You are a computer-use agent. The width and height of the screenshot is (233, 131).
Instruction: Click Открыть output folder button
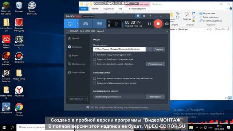159,49
